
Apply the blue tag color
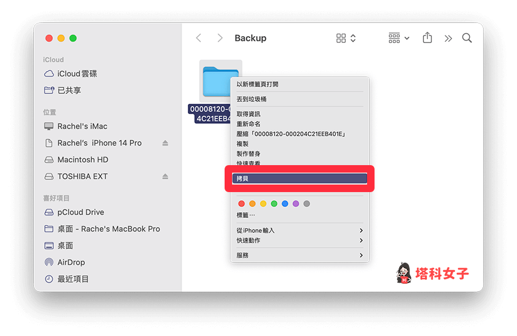[x=285, y=204]
